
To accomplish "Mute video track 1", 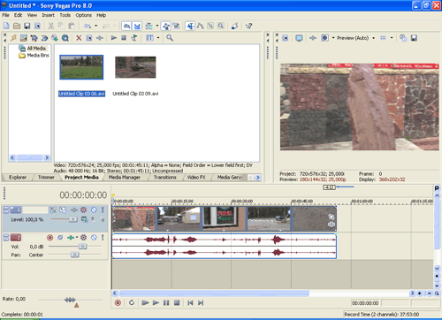I will pyautogui.click(x=94, y=210).
